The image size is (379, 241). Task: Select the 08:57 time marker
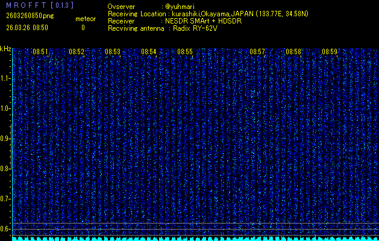[257, 52]
